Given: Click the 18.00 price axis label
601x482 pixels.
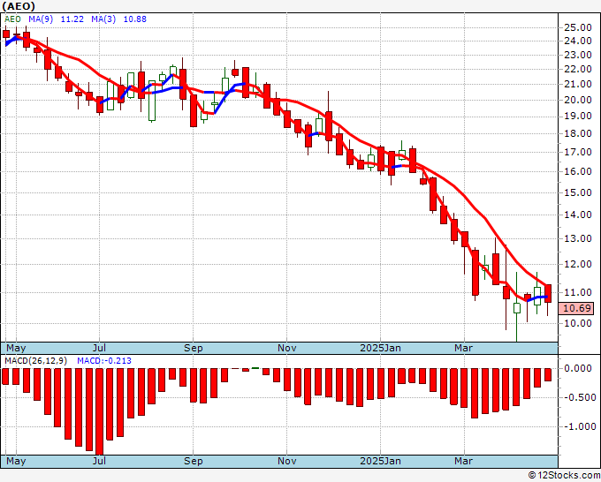Looking at the screenshot, I should [578, 133].
